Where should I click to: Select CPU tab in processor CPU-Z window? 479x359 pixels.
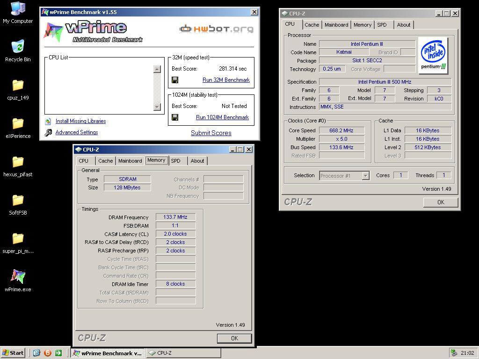coord(290,24)
